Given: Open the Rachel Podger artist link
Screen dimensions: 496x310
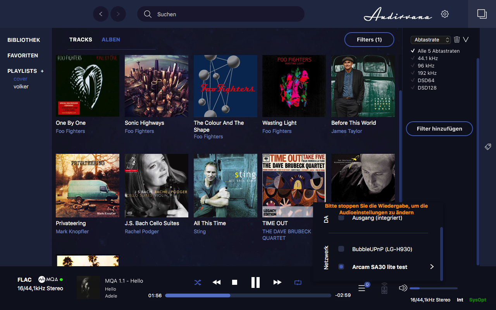Looking at the screenshot, I should (x=142, y=231).
